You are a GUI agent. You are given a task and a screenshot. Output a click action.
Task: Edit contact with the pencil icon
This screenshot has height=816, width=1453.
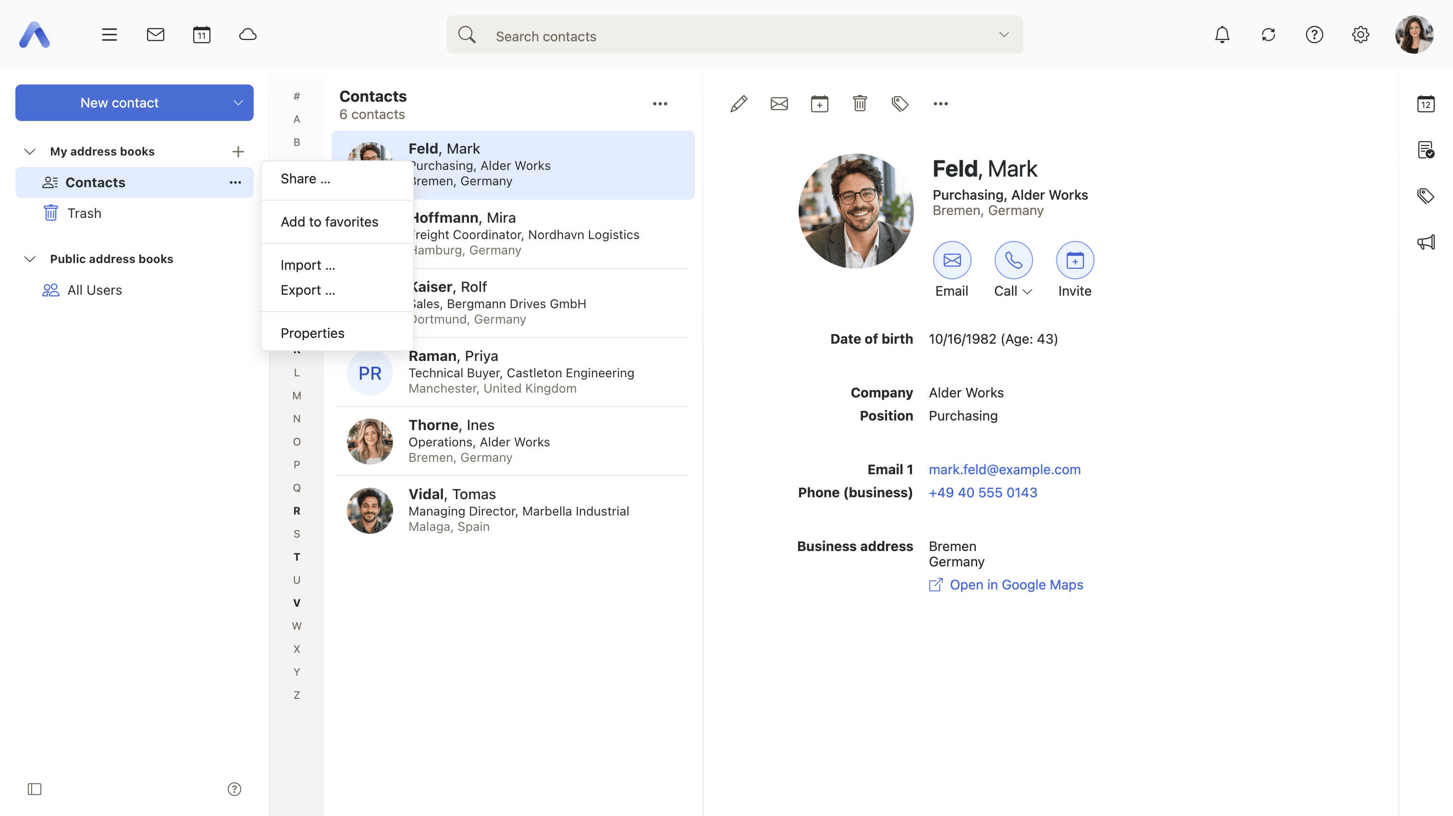pos(739,104)
